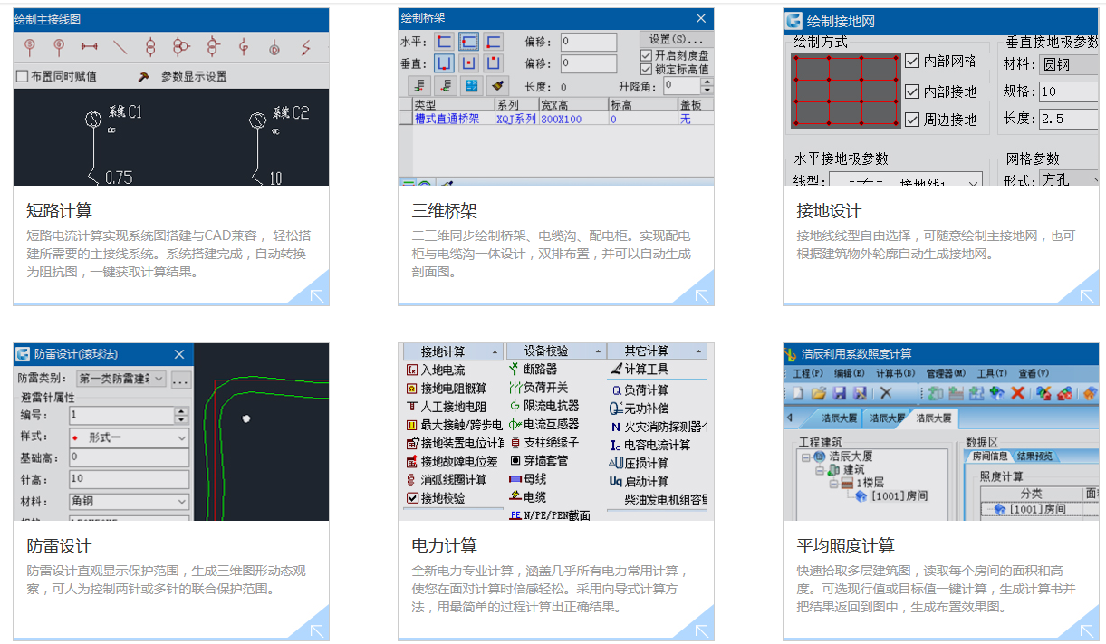Open 工程(P) menu

click(x=807, y=373)
